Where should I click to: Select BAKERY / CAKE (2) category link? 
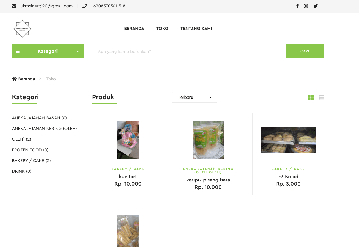(x=32, y=161)
